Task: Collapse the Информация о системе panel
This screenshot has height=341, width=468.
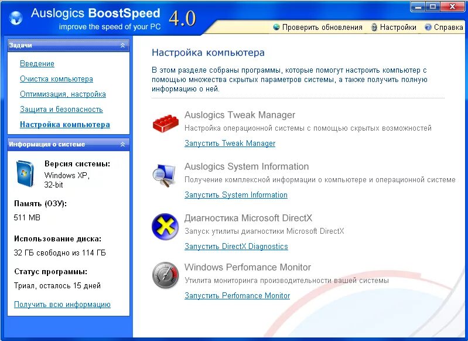Action: click(122, 144)
